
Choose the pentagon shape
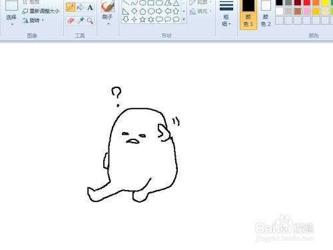point(143,11)
